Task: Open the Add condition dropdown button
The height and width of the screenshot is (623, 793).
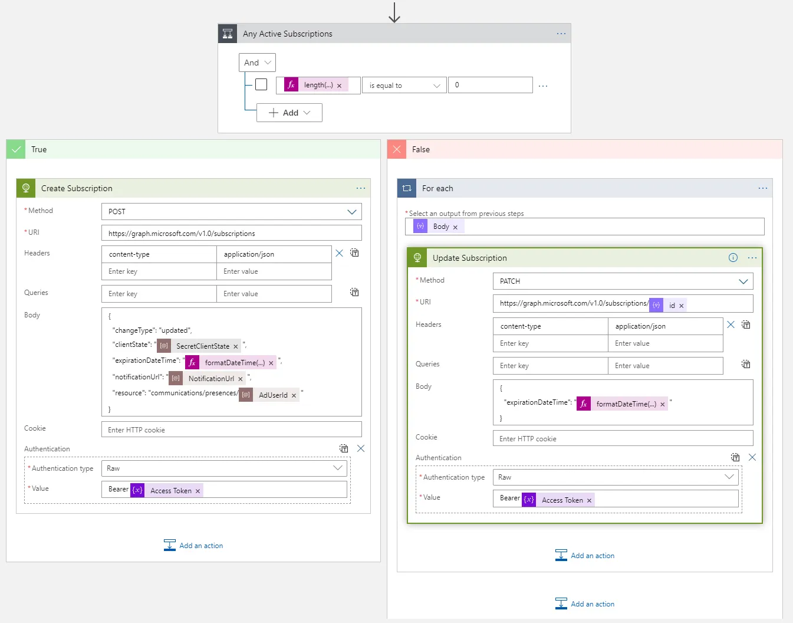Action: [x=289, y=113]
